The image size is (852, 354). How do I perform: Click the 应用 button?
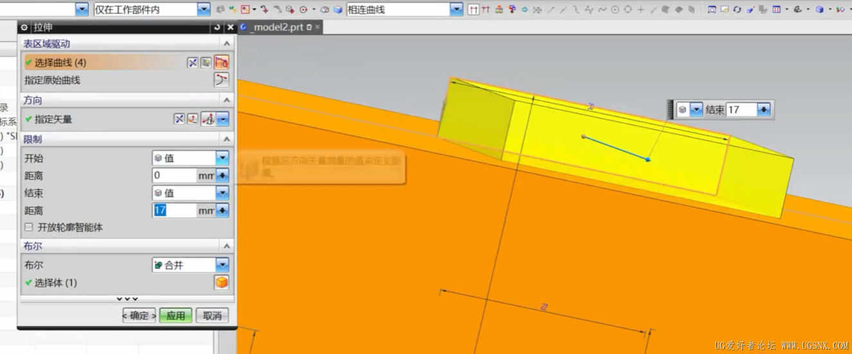[x=176, y=316]
